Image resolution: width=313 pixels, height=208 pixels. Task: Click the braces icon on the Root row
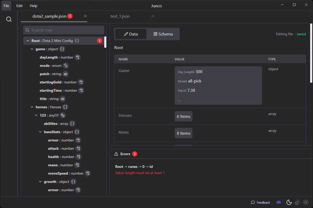click(x=77, y=41)
